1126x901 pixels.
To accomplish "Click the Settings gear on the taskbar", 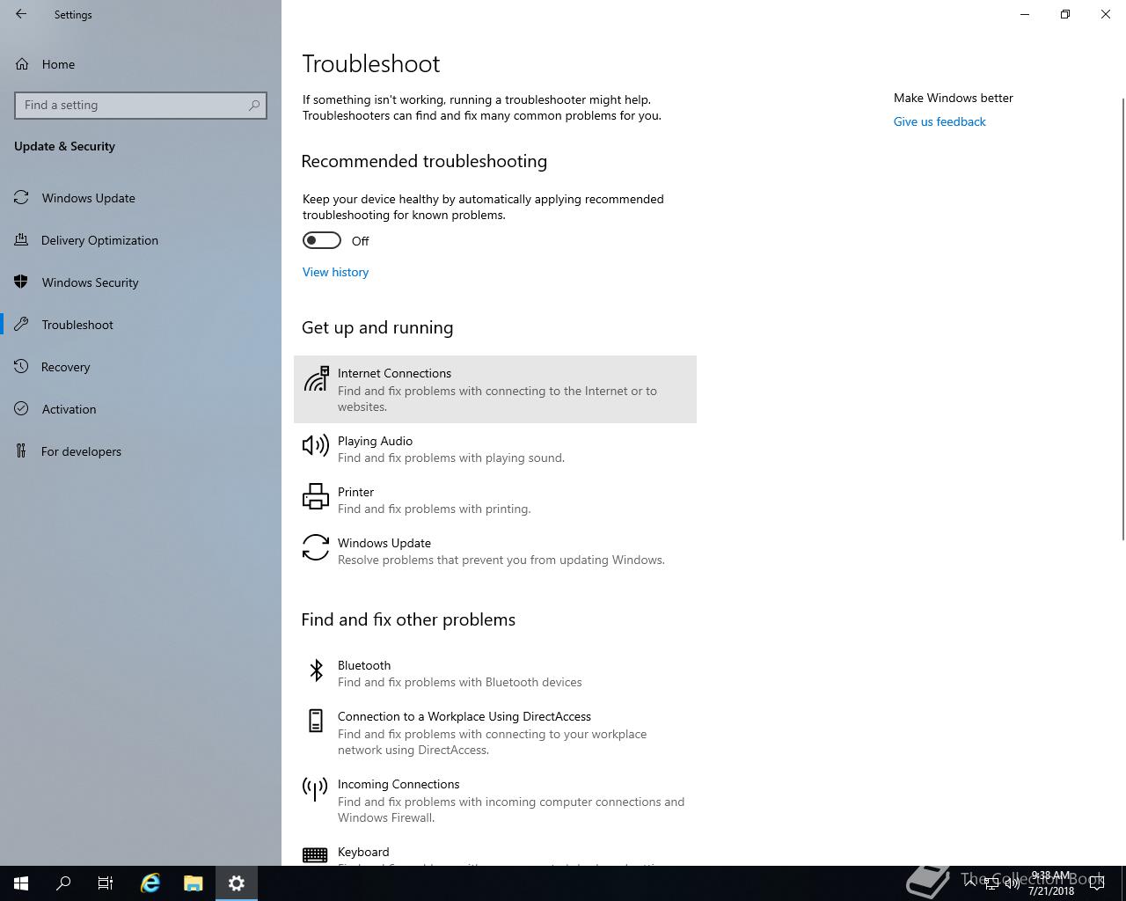I will coord(237,883).
